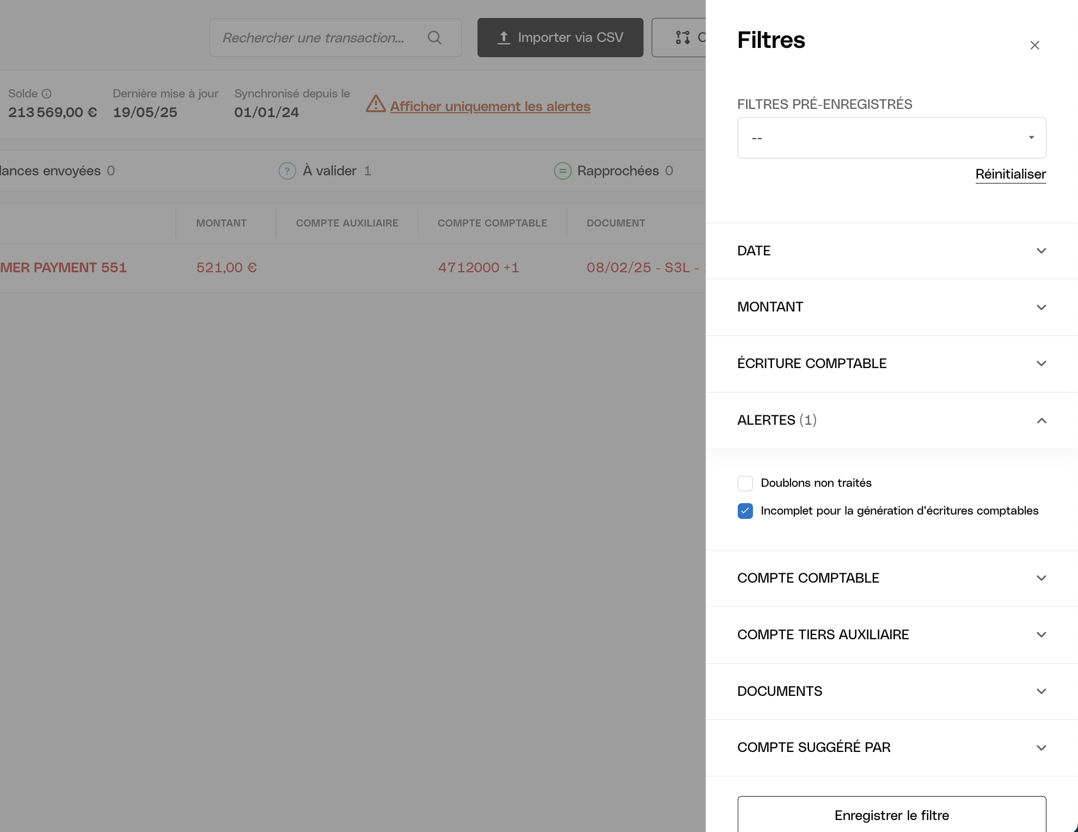The height and width of the screenshot is (832, 1078).
Task: Expand the COMPTE COMPTABLE filter section
Action: [x=891, y=578]
